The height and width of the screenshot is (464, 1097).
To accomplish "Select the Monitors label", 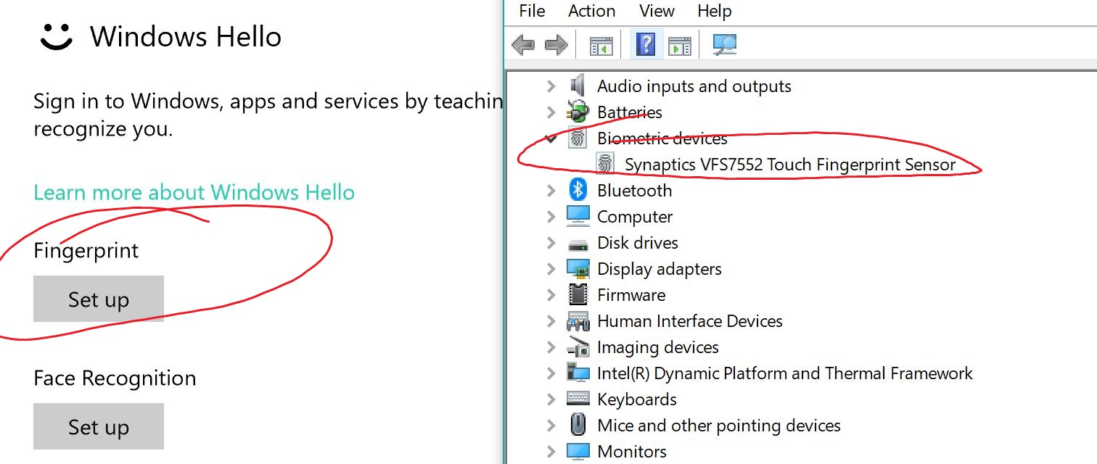I will click(631, 452).
